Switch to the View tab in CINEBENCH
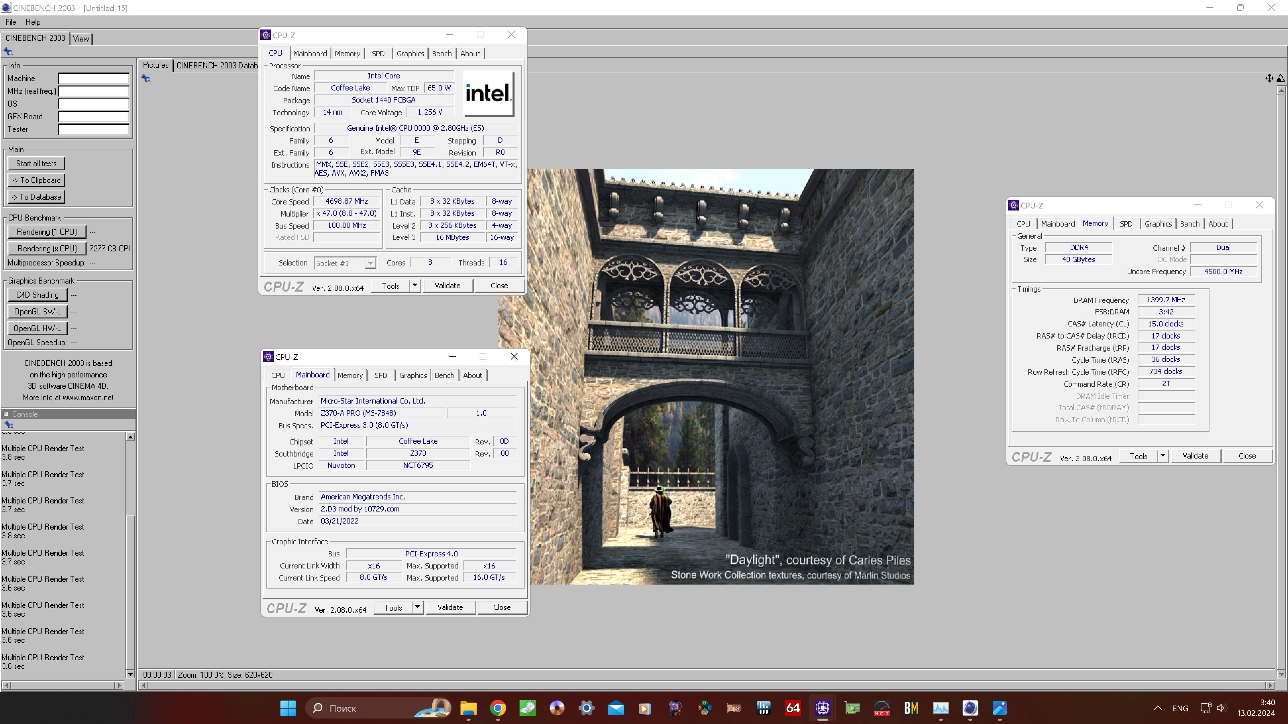Screen dimensions: 1288x724 click(x=80, y=39)
